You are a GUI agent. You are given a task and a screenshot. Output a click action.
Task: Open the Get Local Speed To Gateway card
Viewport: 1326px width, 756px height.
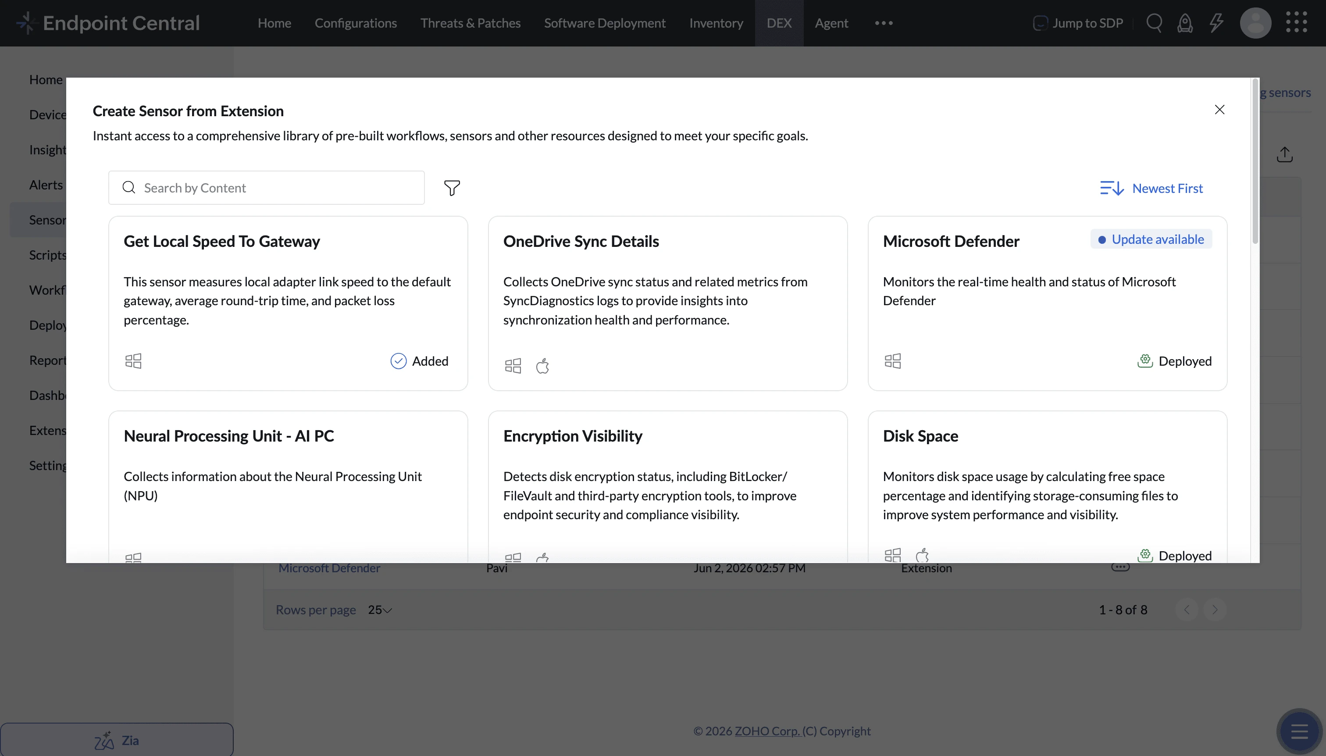288,303
